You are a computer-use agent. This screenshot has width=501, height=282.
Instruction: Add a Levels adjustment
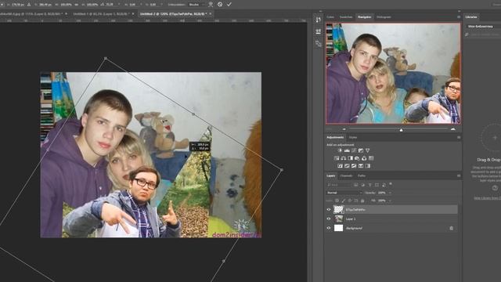click(x=347, y=150)
